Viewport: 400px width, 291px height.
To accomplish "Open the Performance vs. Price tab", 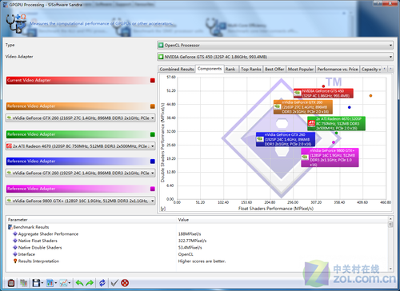I will tap(338, 69).
